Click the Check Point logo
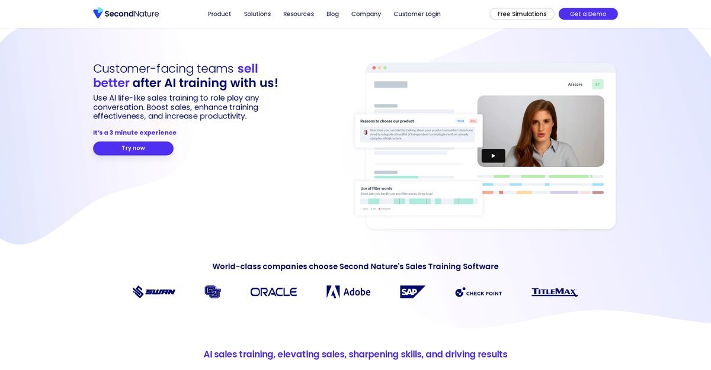The image size is (711, 370). 479,292
